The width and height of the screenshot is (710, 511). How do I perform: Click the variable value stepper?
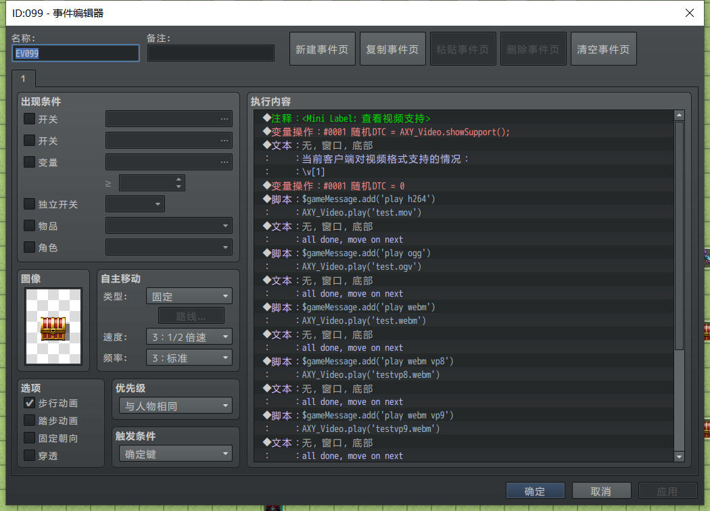tap(179, 183)
